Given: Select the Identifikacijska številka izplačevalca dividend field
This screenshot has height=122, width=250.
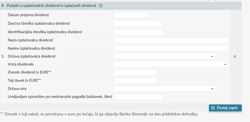Looking at the screenshot, I should [x=139, y=32].
